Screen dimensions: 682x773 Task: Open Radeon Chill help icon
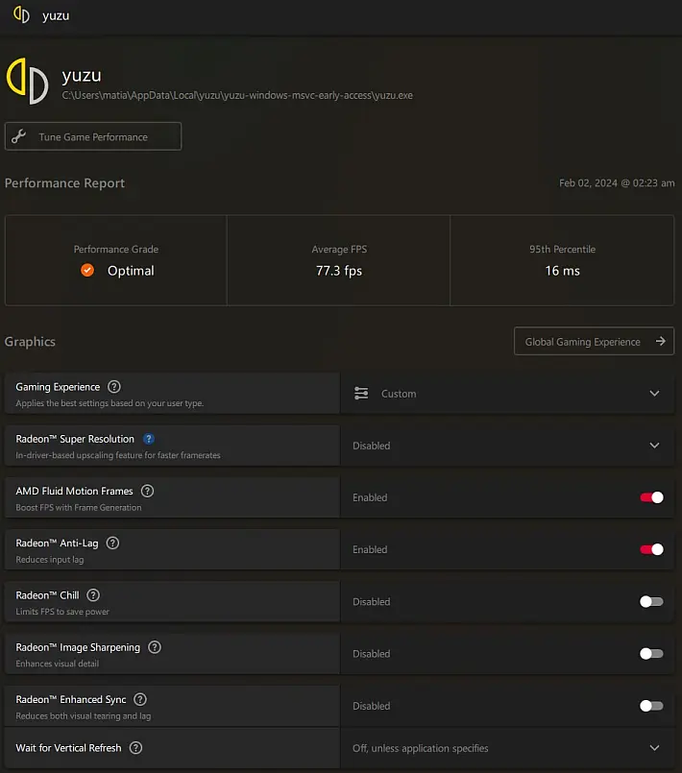click(93, 595)
